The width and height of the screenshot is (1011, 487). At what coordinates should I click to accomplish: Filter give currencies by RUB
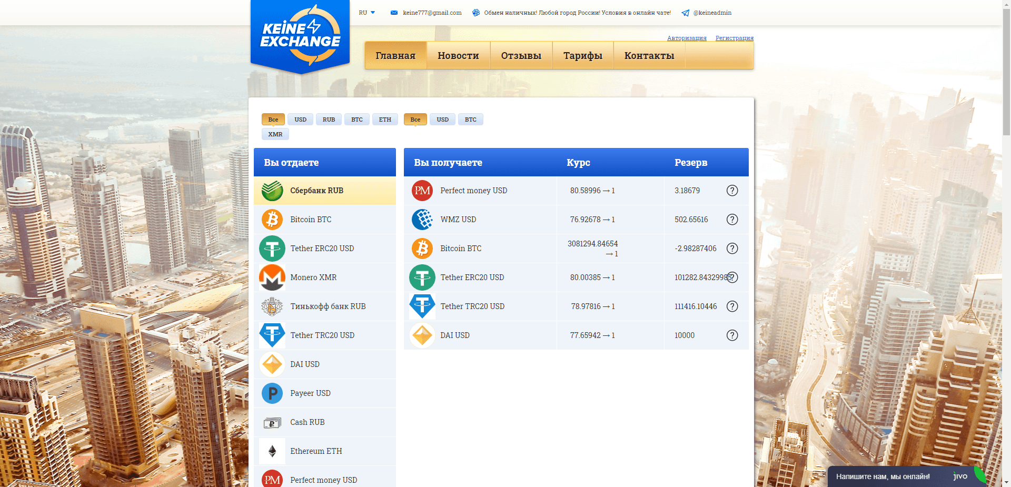point(329,120)
